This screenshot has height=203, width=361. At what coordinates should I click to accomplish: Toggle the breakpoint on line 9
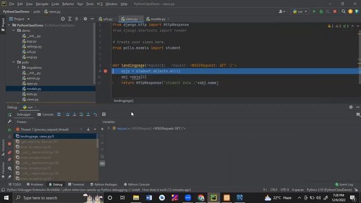click(105, 71)
